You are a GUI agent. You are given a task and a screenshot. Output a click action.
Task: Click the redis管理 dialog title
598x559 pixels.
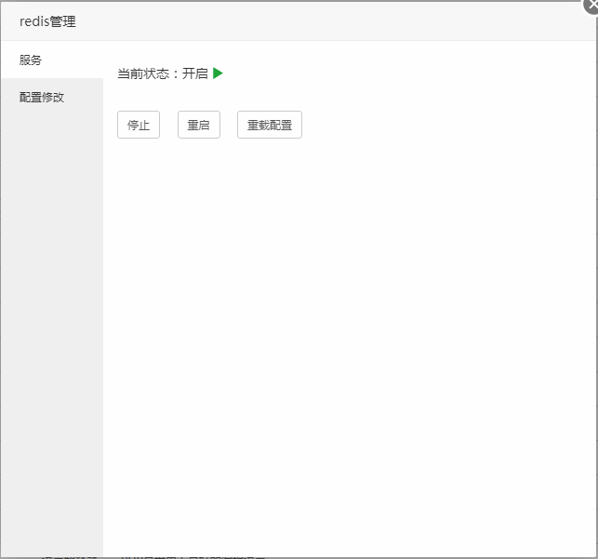(x=47, y=21)
